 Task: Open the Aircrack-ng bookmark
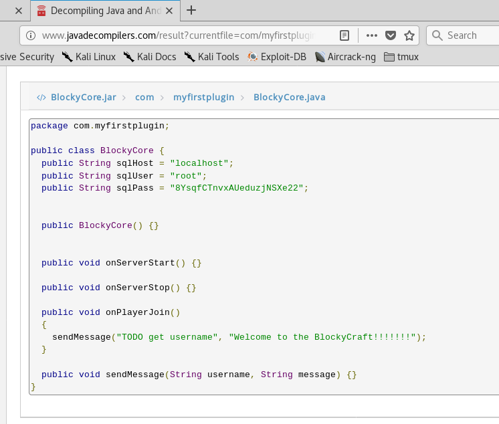[x=346, y=57]
